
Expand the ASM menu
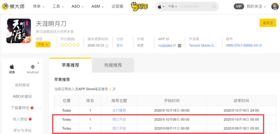97,6
